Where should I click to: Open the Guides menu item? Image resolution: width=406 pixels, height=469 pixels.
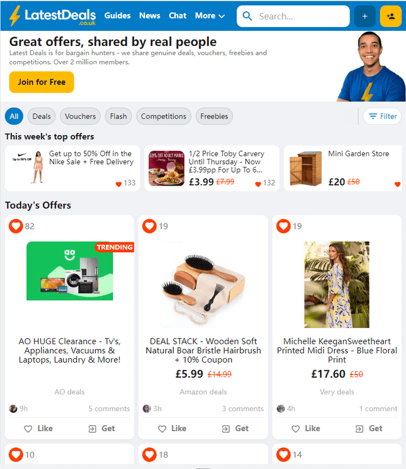click(117, 16)
